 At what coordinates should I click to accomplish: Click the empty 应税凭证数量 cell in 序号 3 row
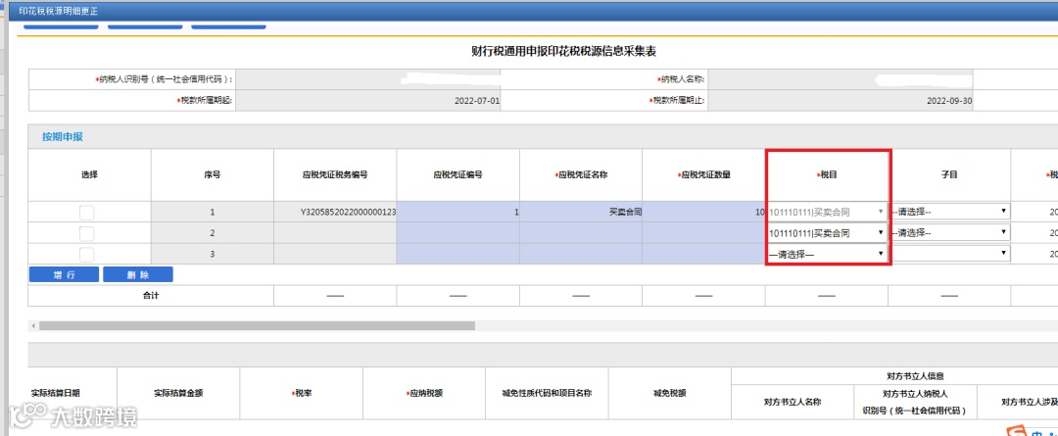pyautogui.click(x=703, y=254)
